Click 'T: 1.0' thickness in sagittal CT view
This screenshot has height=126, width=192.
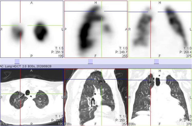(123, 116)
